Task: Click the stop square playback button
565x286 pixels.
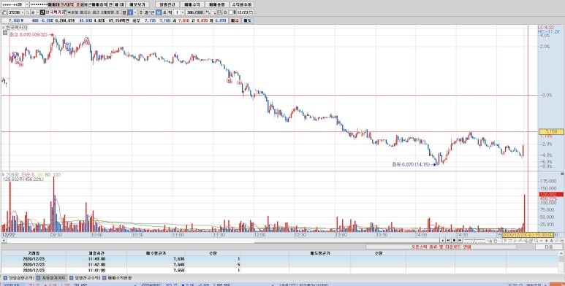Action: pyautogui.click(x=455, y=240)
